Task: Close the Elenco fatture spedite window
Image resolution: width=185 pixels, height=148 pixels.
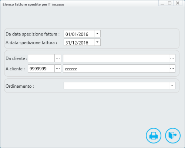Action: pyautogui.click(x=178, y=3)
